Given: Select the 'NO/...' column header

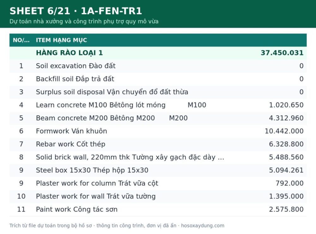Looking at the screenshot, I should point(21,40).
